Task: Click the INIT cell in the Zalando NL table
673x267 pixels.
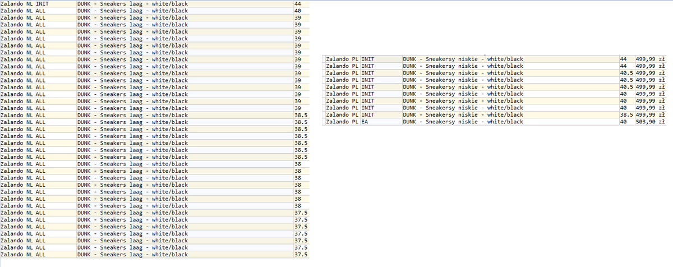Action: [x=55, y=4]
